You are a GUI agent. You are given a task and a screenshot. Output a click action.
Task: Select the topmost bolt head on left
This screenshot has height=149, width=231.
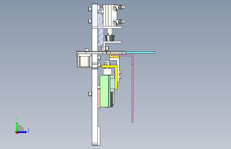(x=90, y=9)
